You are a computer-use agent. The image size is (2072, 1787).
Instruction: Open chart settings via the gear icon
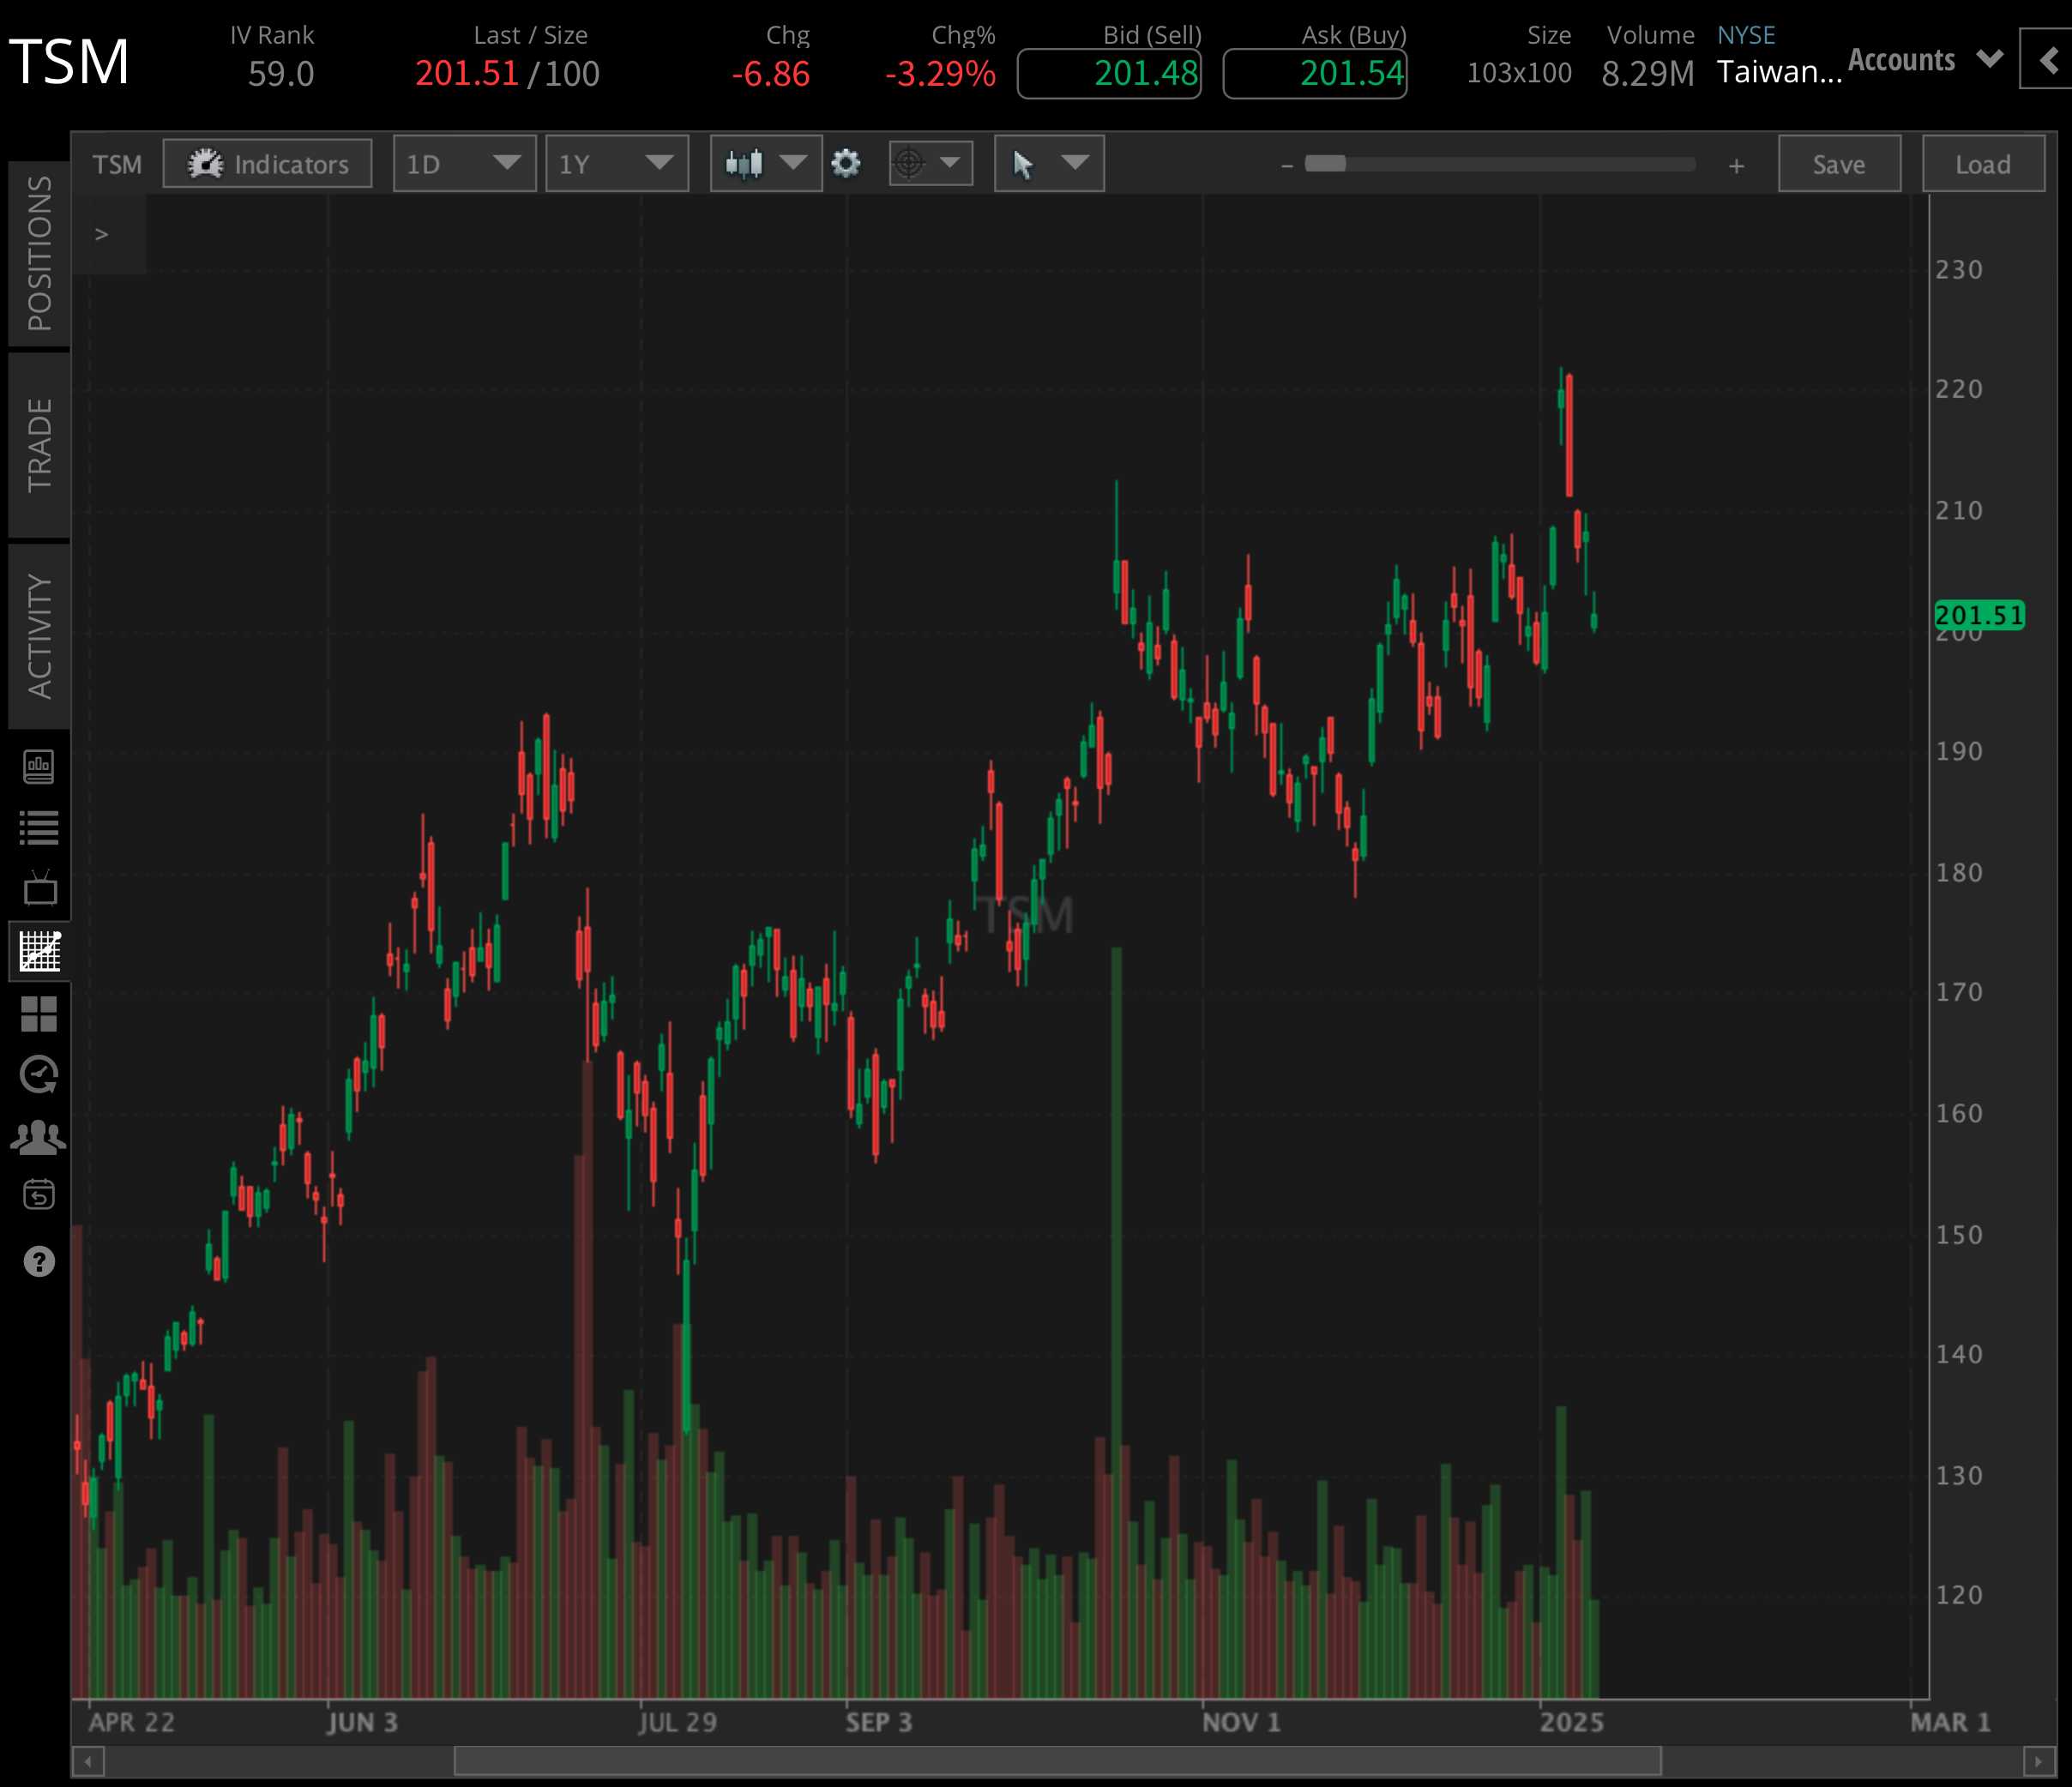(847, 164)
